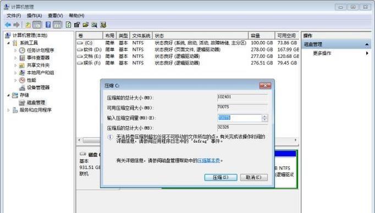Click the Up One Level toolbar icon
The image size is (375, 213).
[28, 25]
